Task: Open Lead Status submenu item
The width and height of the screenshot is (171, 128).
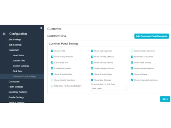Action: point(18,55)
